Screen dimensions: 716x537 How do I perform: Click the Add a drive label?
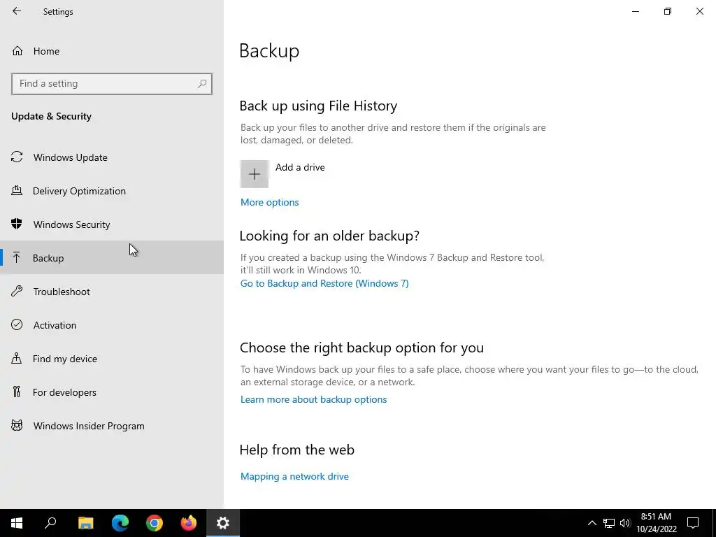coord(300,167)
